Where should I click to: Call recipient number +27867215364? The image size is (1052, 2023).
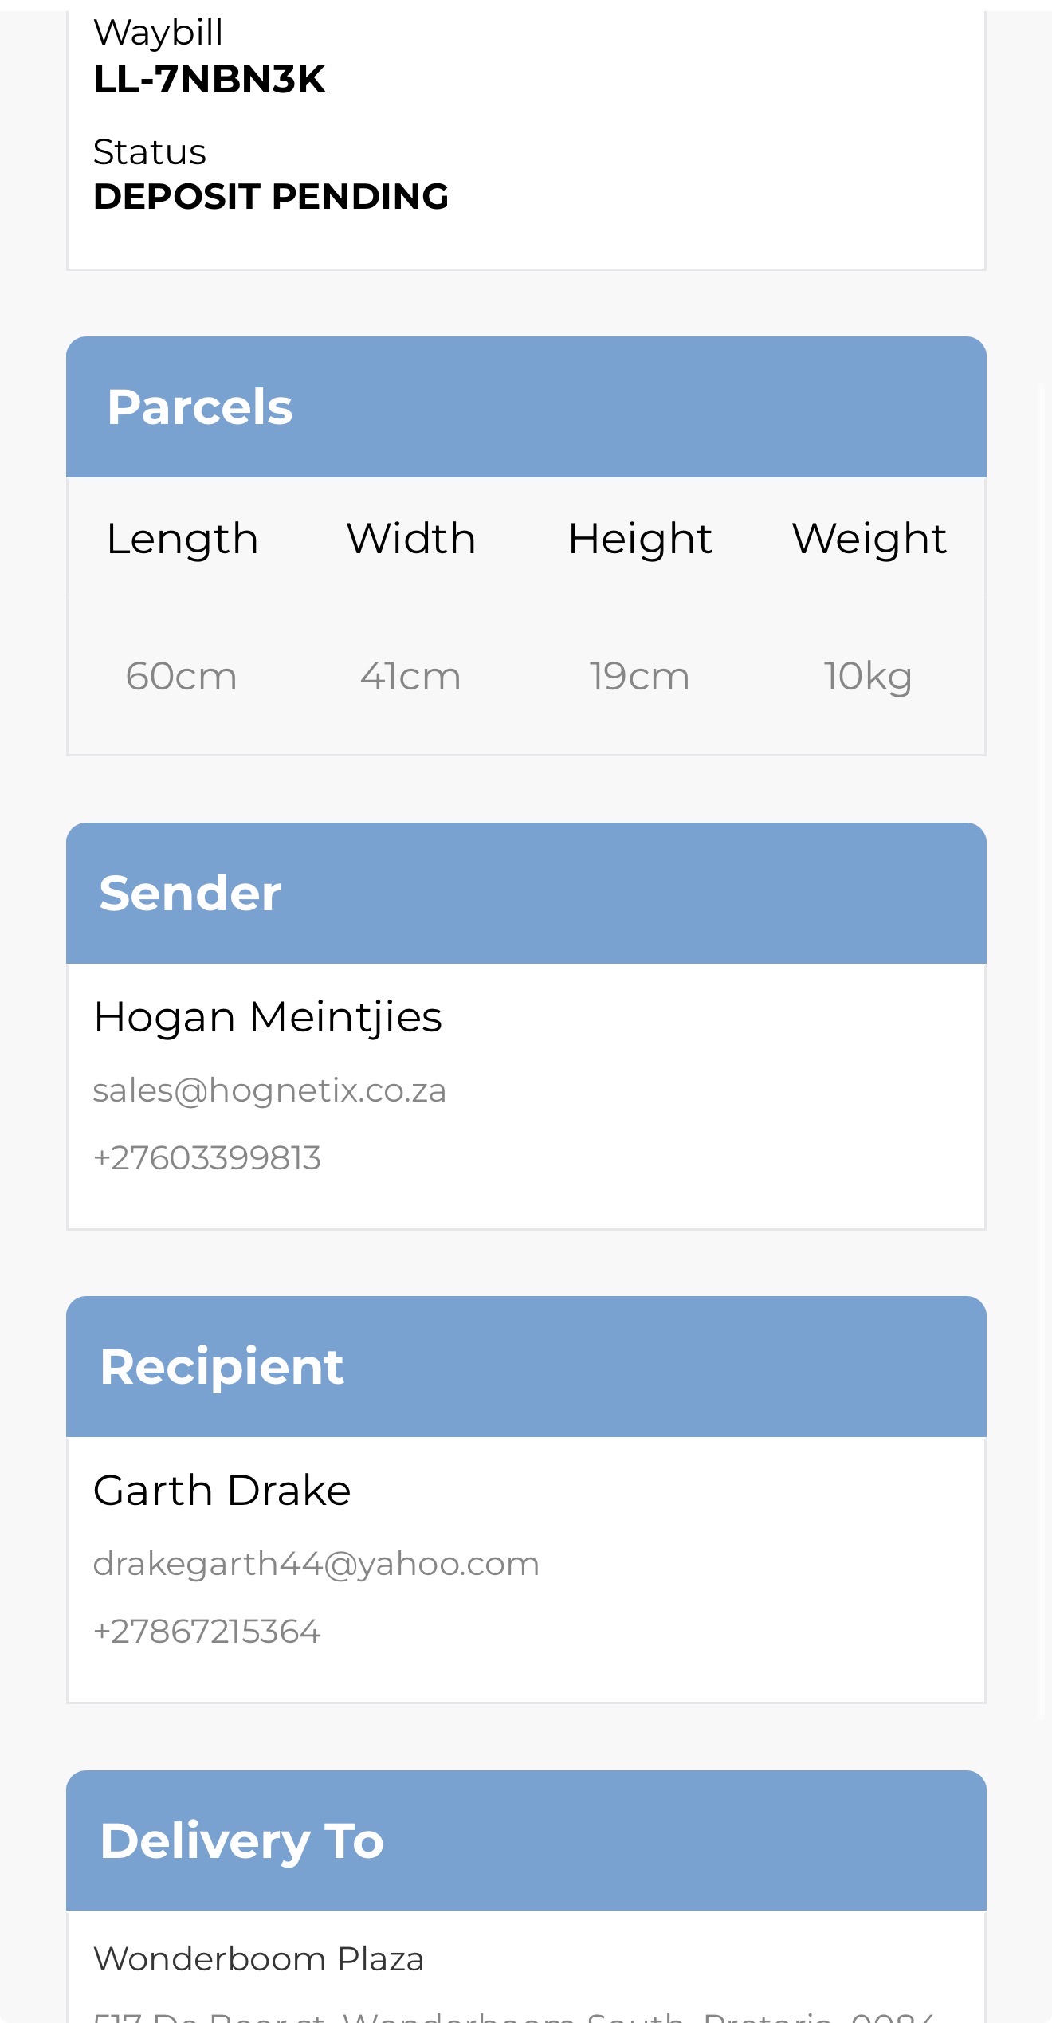click(x=207, y=1632)
